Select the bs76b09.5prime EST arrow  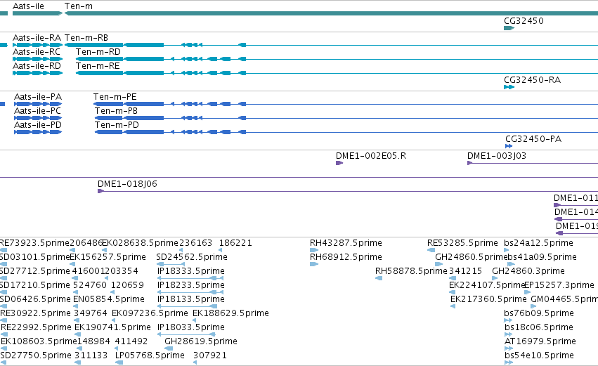508,320
